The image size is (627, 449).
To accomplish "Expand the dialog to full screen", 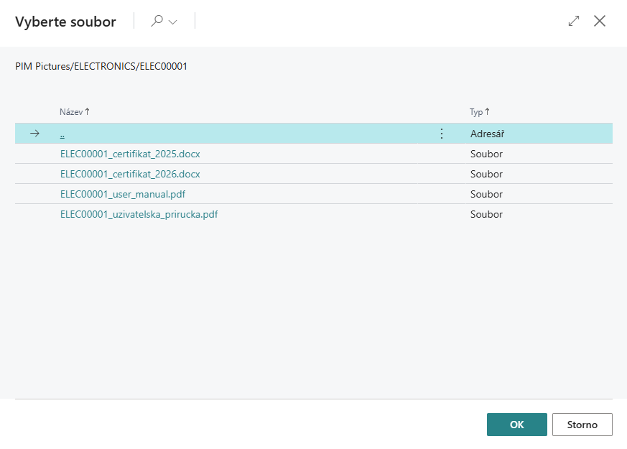I will point(573,22).
